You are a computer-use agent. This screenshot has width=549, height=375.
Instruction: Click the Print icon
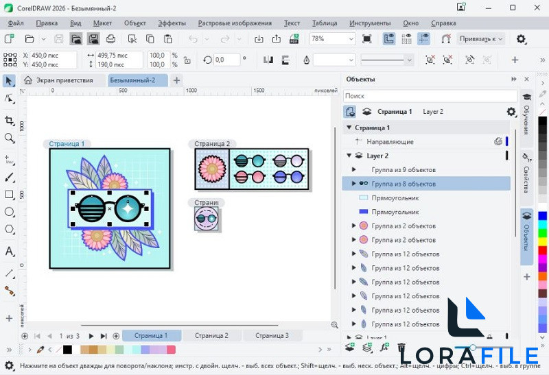(x=110, y=38)
